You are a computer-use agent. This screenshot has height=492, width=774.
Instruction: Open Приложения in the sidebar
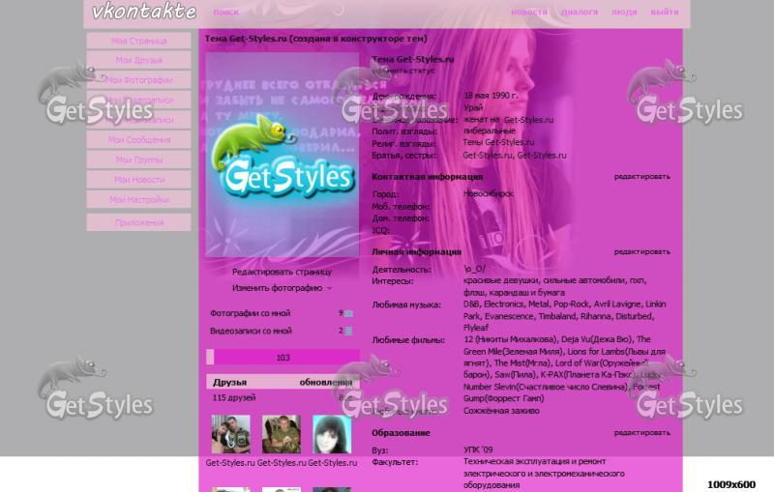coord(138,223)
